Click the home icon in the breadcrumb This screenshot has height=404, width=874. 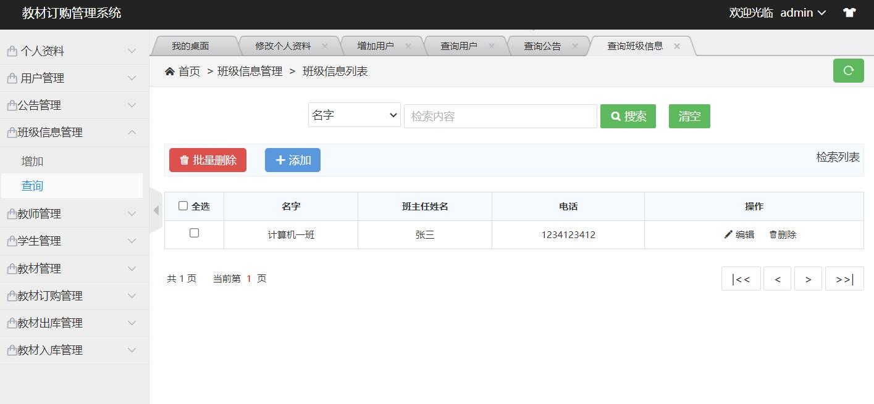point(170,71)
